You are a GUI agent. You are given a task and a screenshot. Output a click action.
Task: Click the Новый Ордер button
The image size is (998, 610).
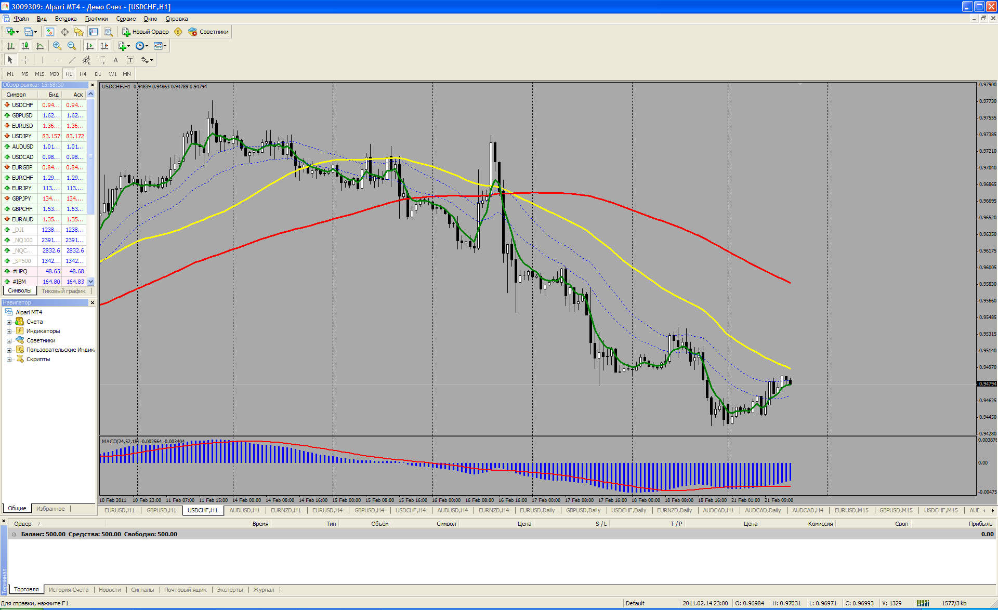(x=146, y=32)
